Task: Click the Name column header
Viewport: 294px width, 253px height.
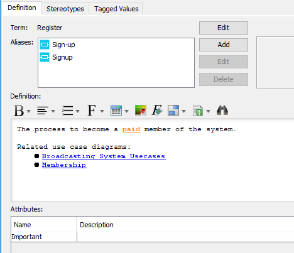Action: [x=44, y=225]
